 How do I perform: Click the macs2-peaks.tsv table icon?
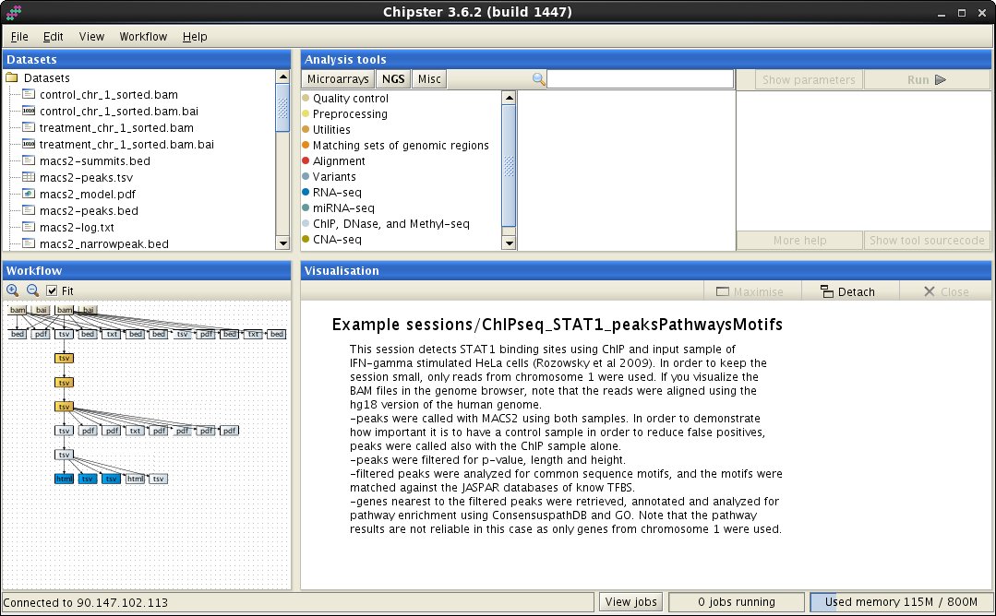pos(29,178)
